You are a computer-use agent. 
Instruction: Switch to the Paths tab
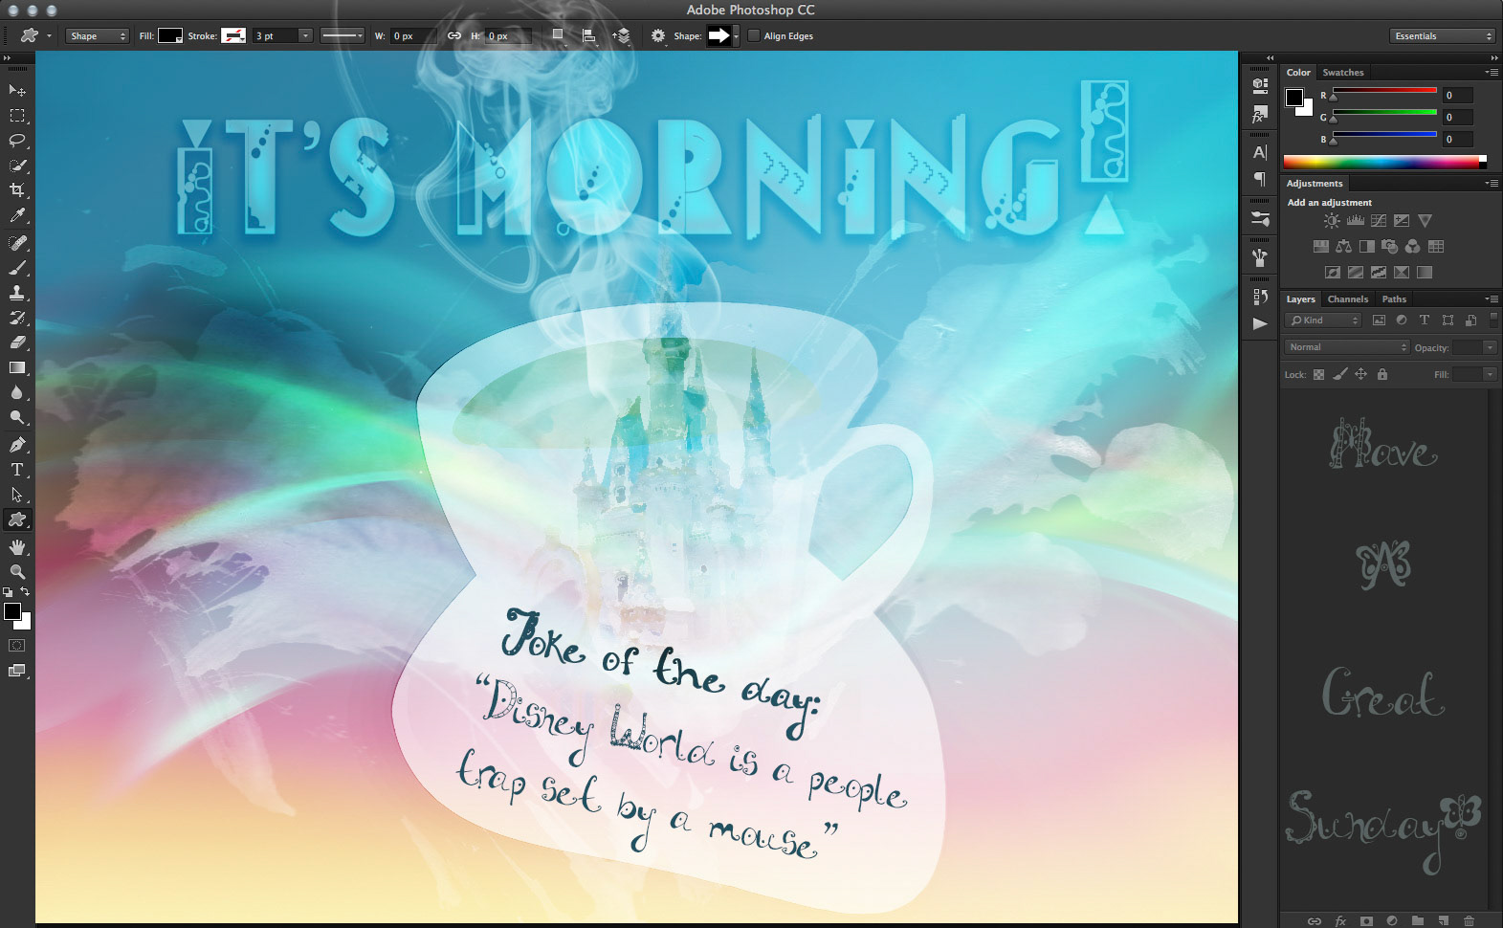(1394, 299)
